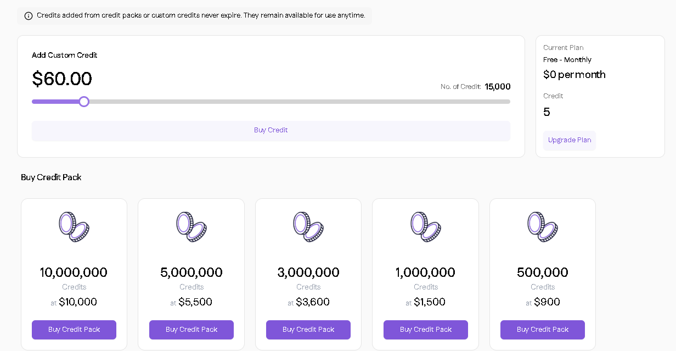Purchase the 3,000,000 credit pack
This screenshot has height=351, width=676.
click(x=308, y=330)
